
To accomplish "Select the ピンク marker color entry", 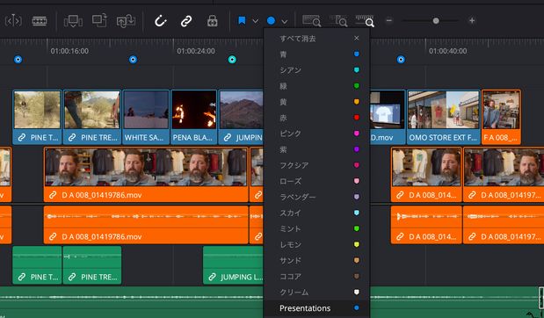I will tap(316, 134).
